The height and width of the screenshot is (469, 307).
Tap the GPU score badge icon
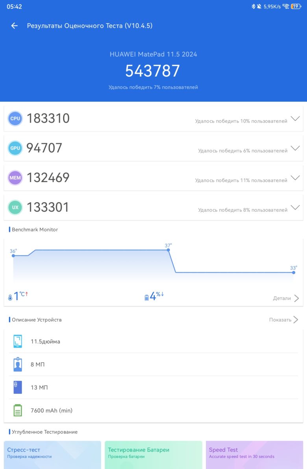15,148
